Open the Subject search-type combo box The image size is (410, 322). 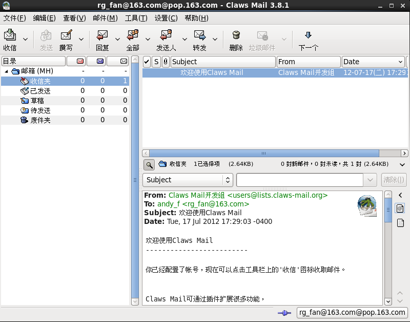(188, 180)
